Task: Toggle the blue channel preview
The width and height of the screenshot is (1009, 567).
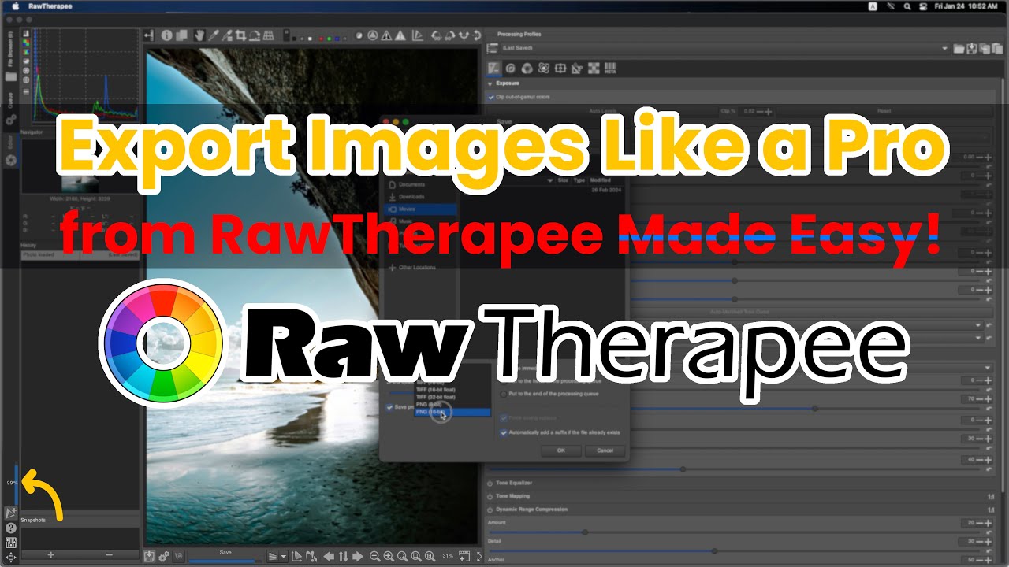Action: [x=337, y=39]
